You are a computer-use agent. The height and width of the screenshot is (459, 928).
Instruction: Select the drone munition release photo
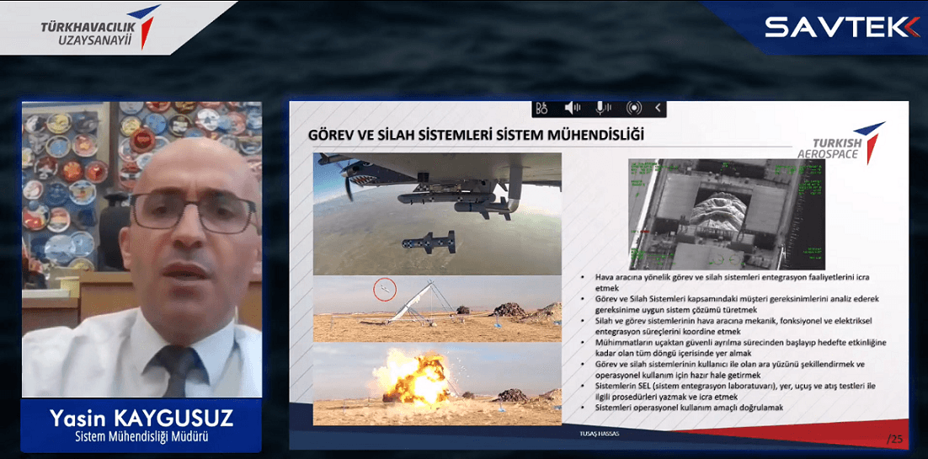pos(437,214)
